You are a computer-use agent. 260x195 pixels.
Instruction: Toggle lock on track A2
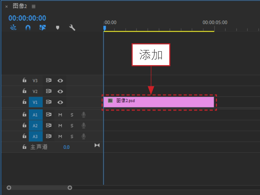(24, 125)
